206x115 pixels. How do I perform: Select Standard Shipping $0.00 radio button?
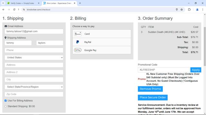(5, 106)
